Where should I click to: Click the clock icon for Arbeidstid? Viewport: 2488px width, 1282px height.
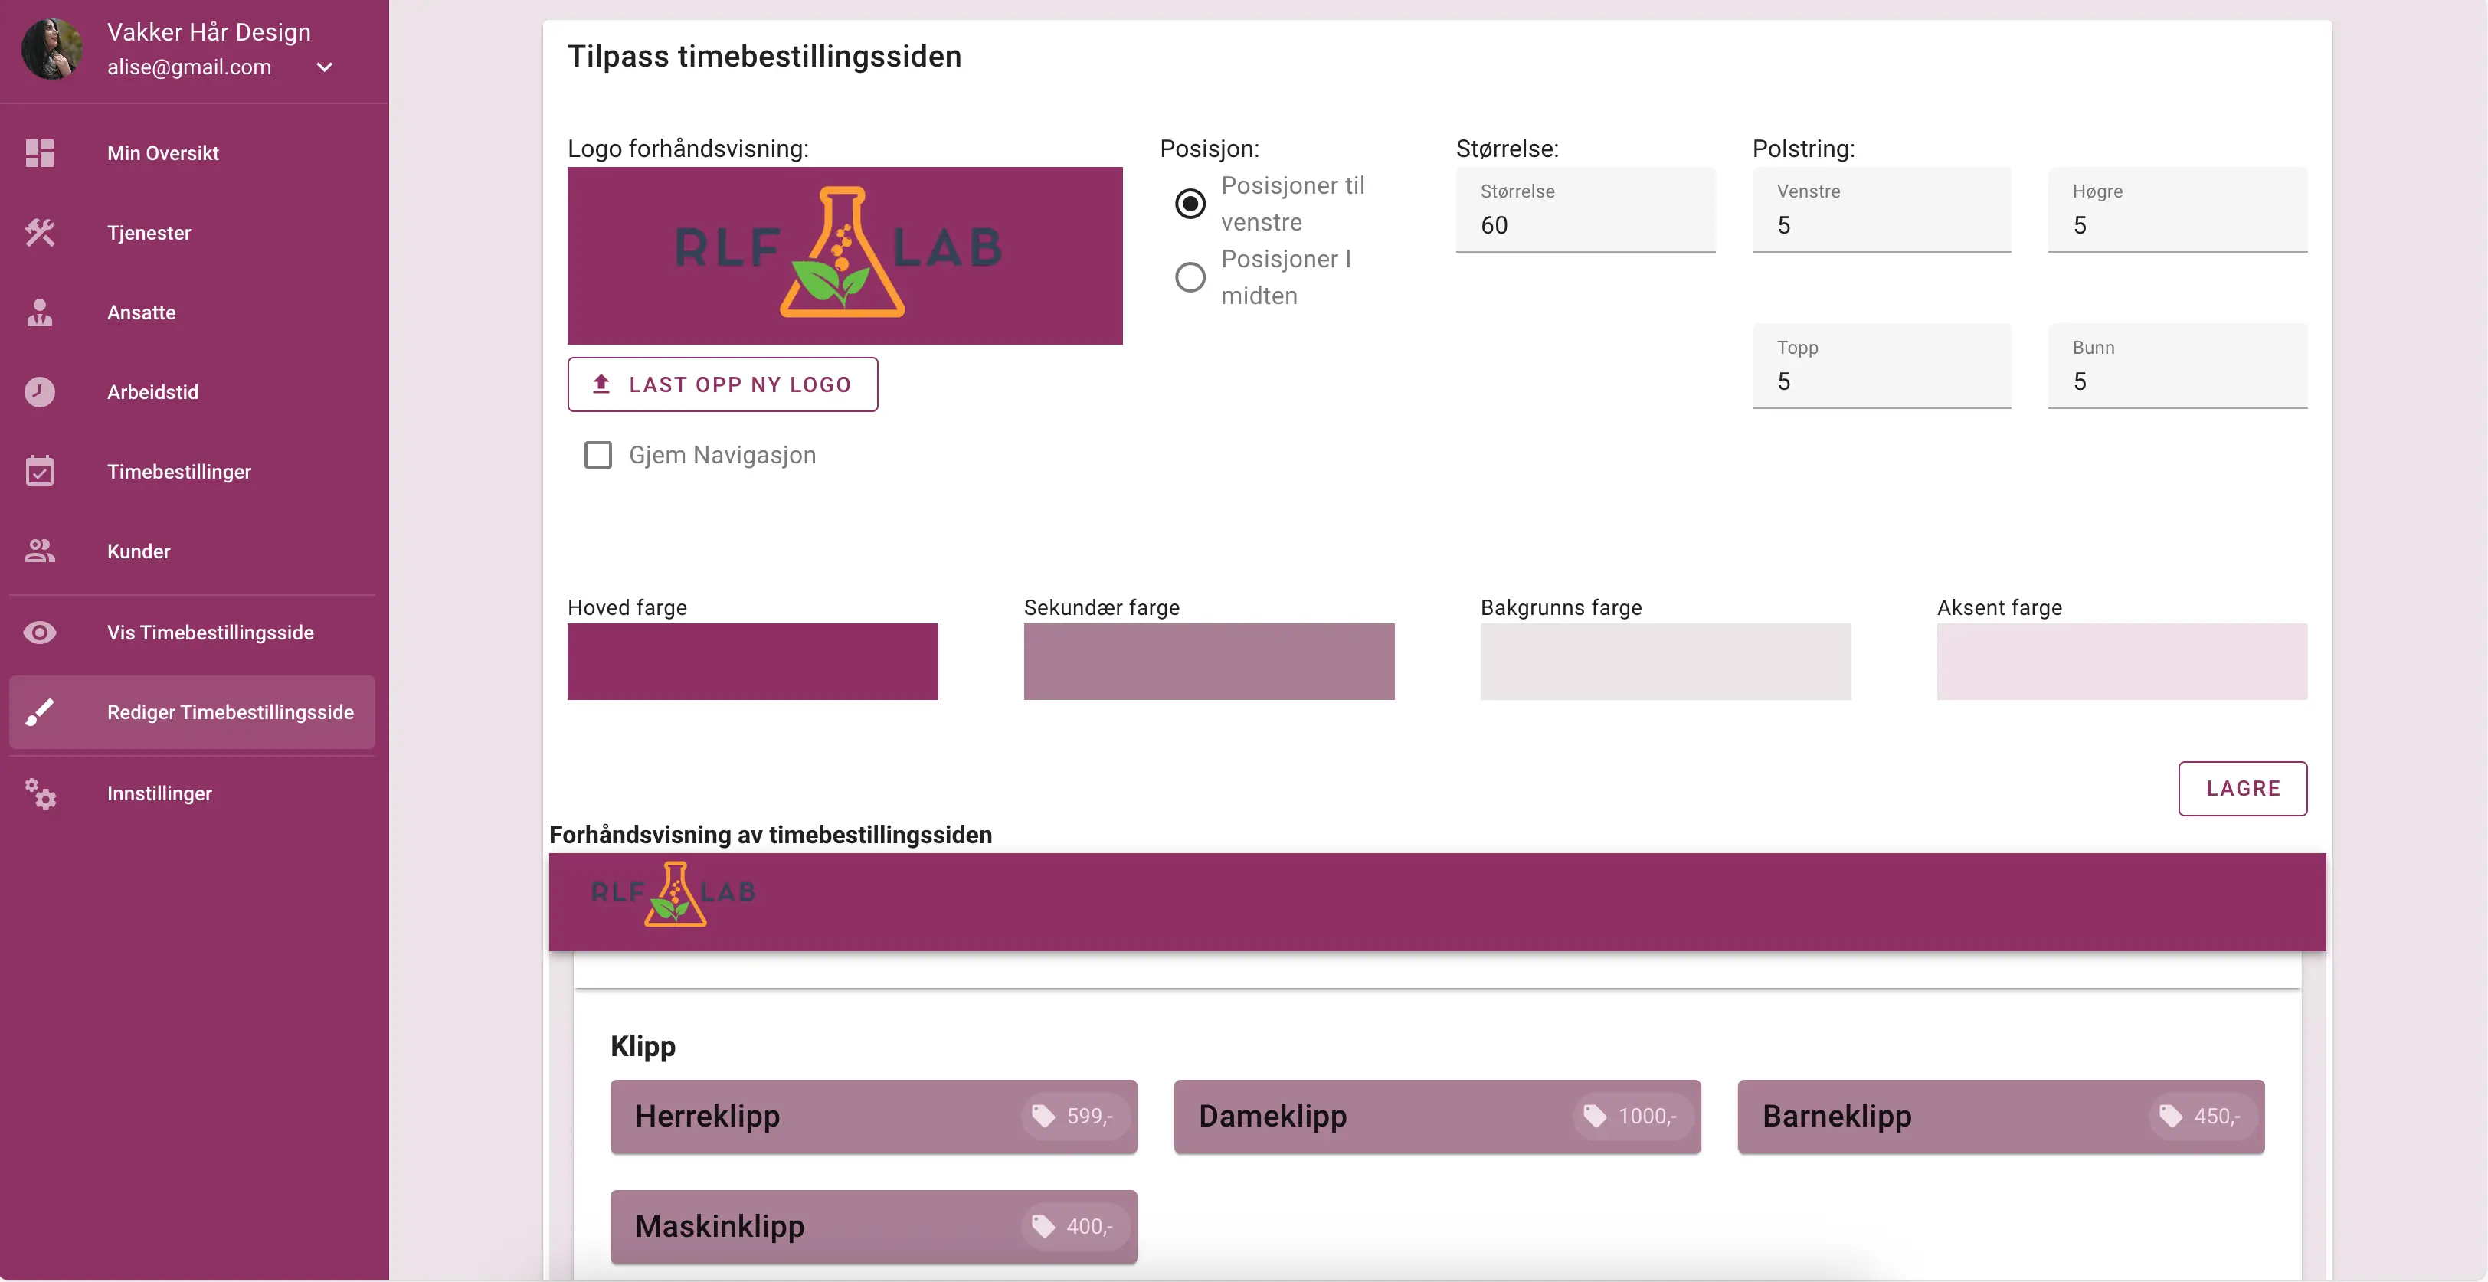40,392
